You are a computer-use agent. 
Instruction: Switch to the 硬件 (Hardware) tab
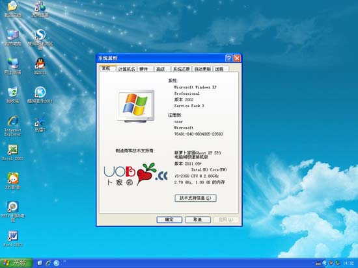point(145,69)
